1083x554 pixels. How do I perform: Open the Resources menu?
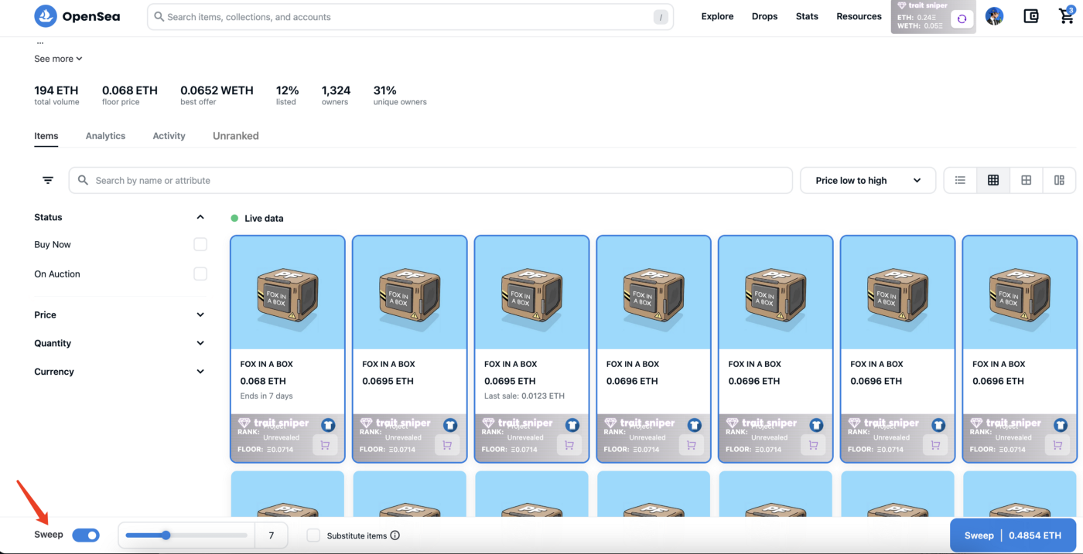859,16
